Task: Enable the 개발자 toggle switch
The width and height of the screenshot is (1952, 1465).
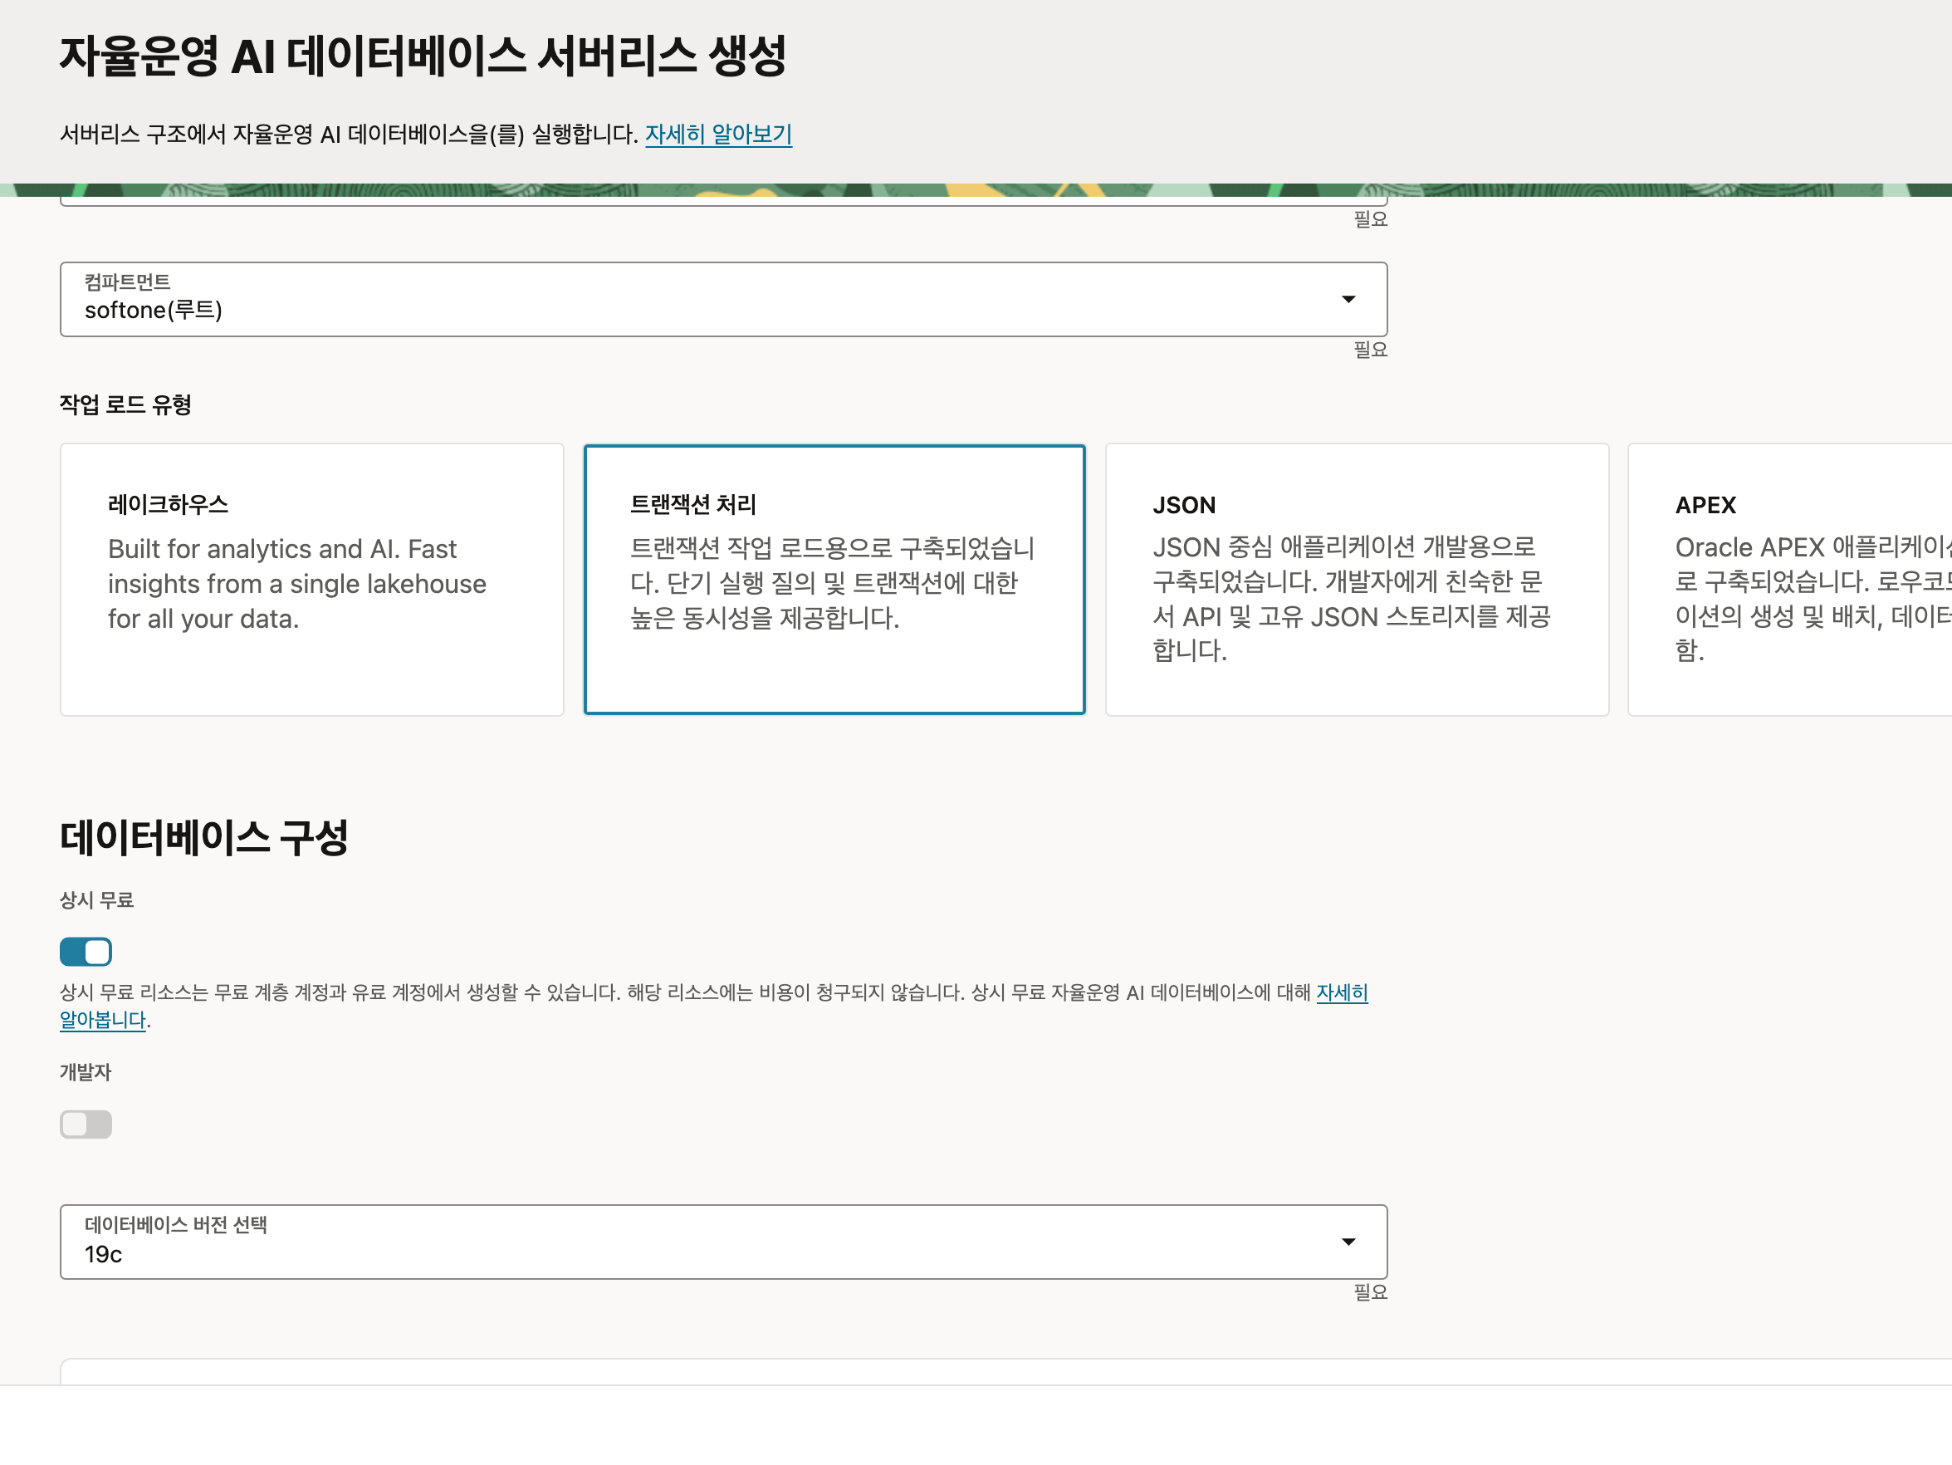Action: pyautogui.click(x=86, y=1124)
